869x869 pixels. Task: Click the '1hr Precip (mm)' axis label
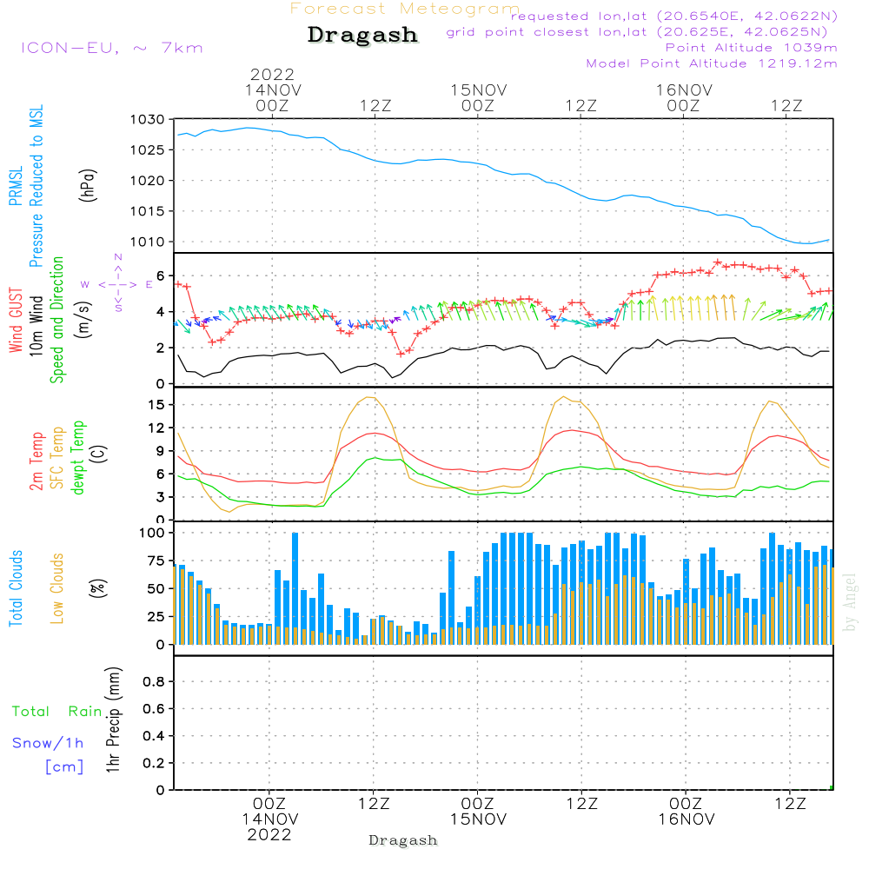(112, 720)
